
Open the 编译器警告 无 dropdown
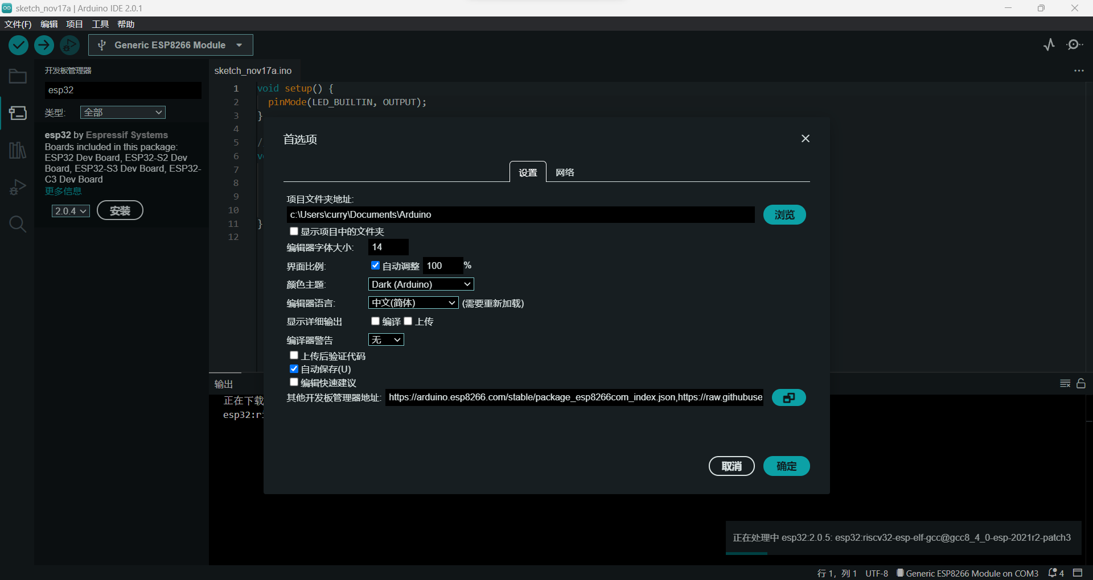tap(386, 340)
